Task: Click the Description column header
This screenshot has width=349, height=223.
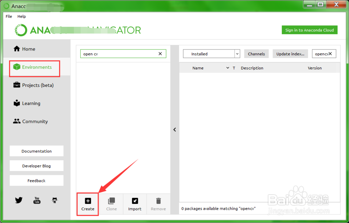Action: point(252,68)
